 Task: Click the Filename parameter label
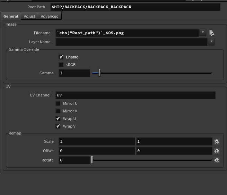click(x=42, y=33)
